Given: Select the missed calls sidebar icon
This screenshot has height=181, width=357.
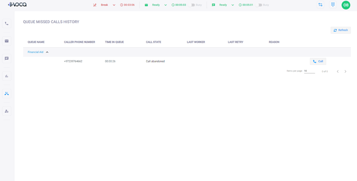Looking at the screenshot, I should [6, 93].
